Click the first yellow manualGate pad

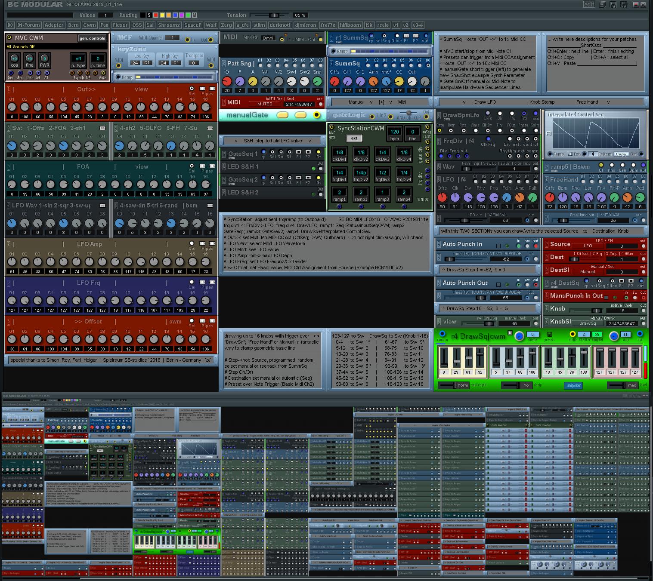[282, 115]
